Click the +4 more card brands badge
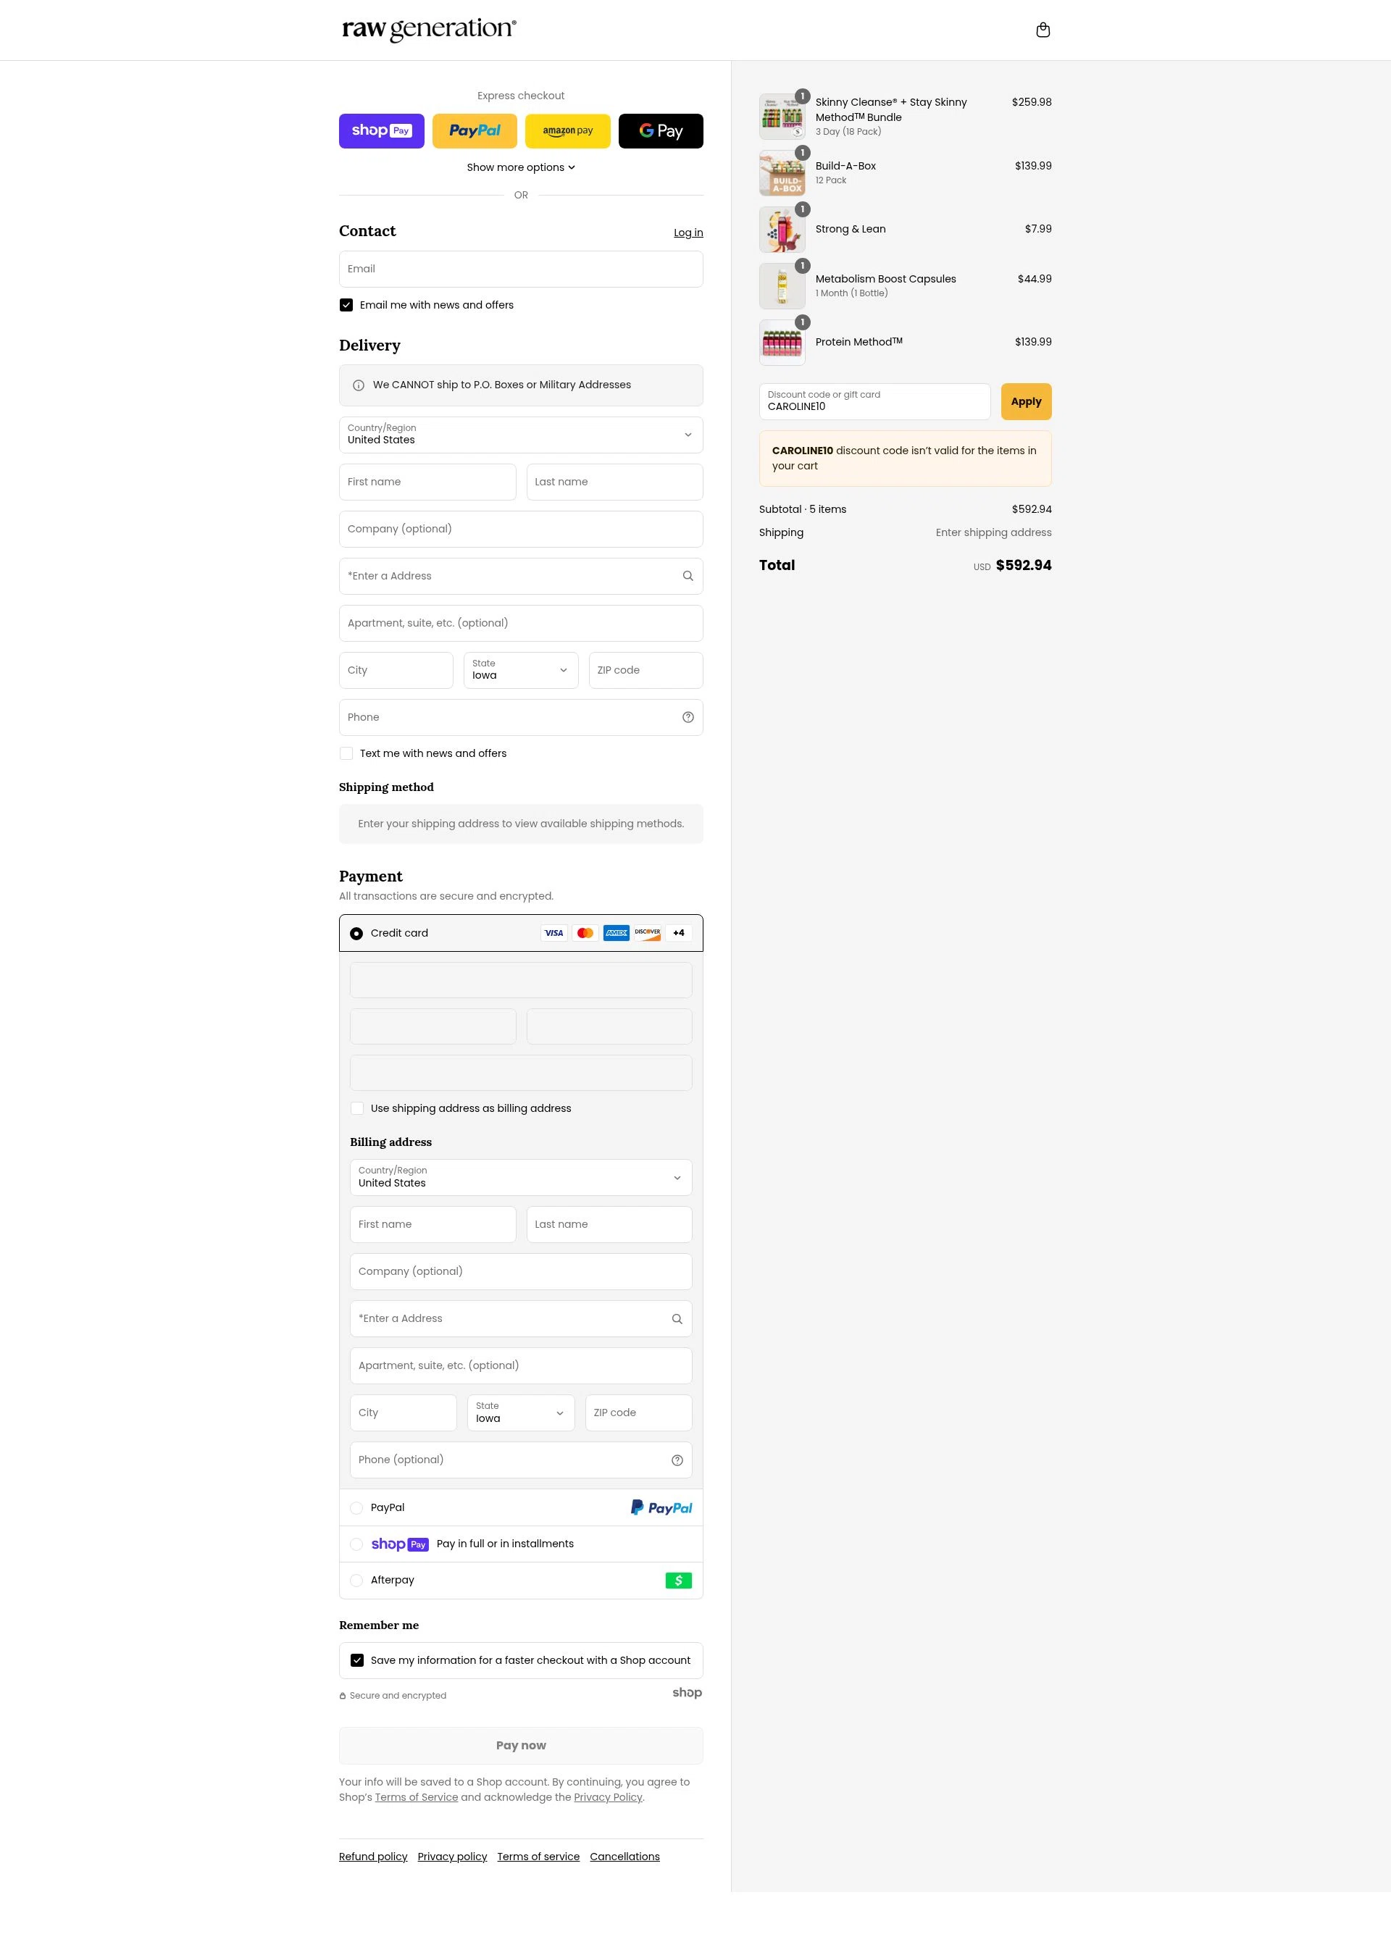Viewport: 1391px width, 1950px height. (x=678, y=934)
